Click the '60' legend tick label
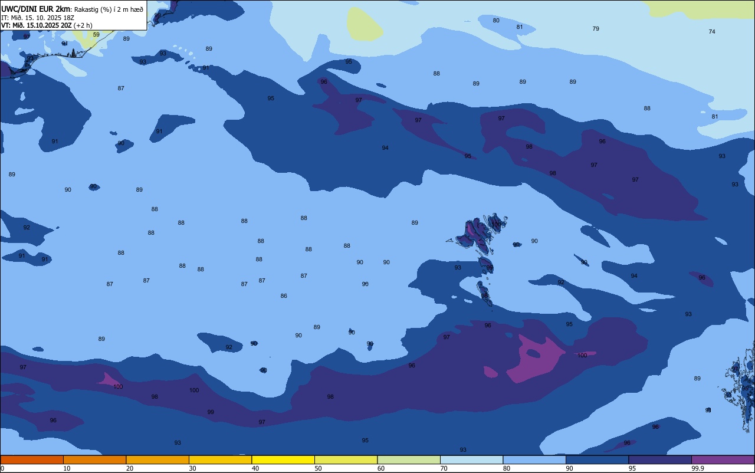This screenshot has width=755, height=473. (x=381, y=468)
